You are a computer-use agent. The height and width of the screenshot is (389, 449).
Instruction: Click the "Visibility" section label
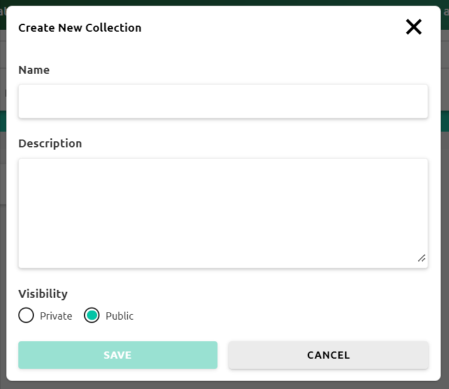coord(43,294)
